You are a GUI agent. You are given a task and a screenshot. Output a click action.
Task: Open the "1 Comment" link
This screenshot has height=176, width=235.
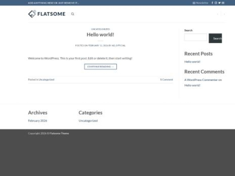pyautogui.click(x=166, y=79)
